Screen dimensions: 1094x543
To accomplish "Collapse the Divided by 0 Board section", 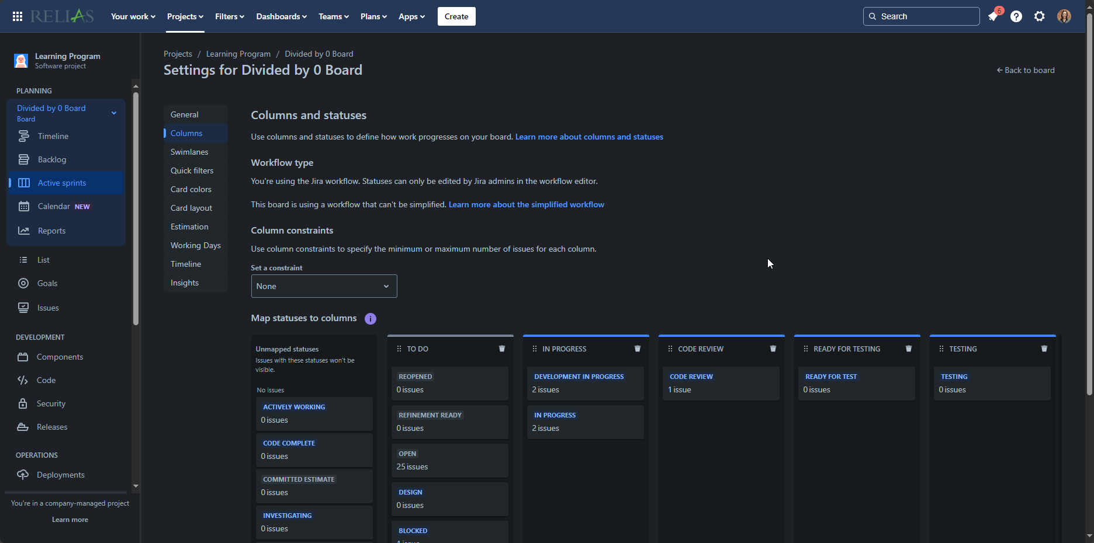I will (113, 112).
